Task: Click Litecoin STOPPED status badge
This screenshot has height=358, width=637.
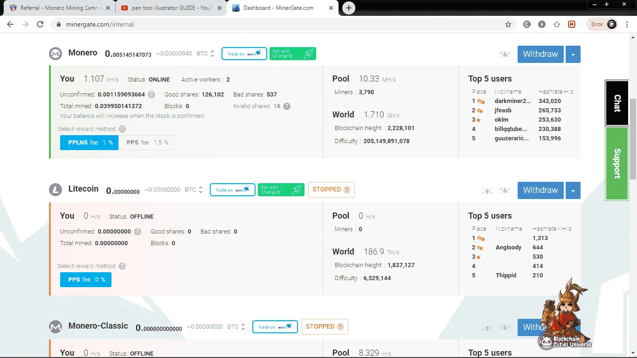Action: coord(332,190)
